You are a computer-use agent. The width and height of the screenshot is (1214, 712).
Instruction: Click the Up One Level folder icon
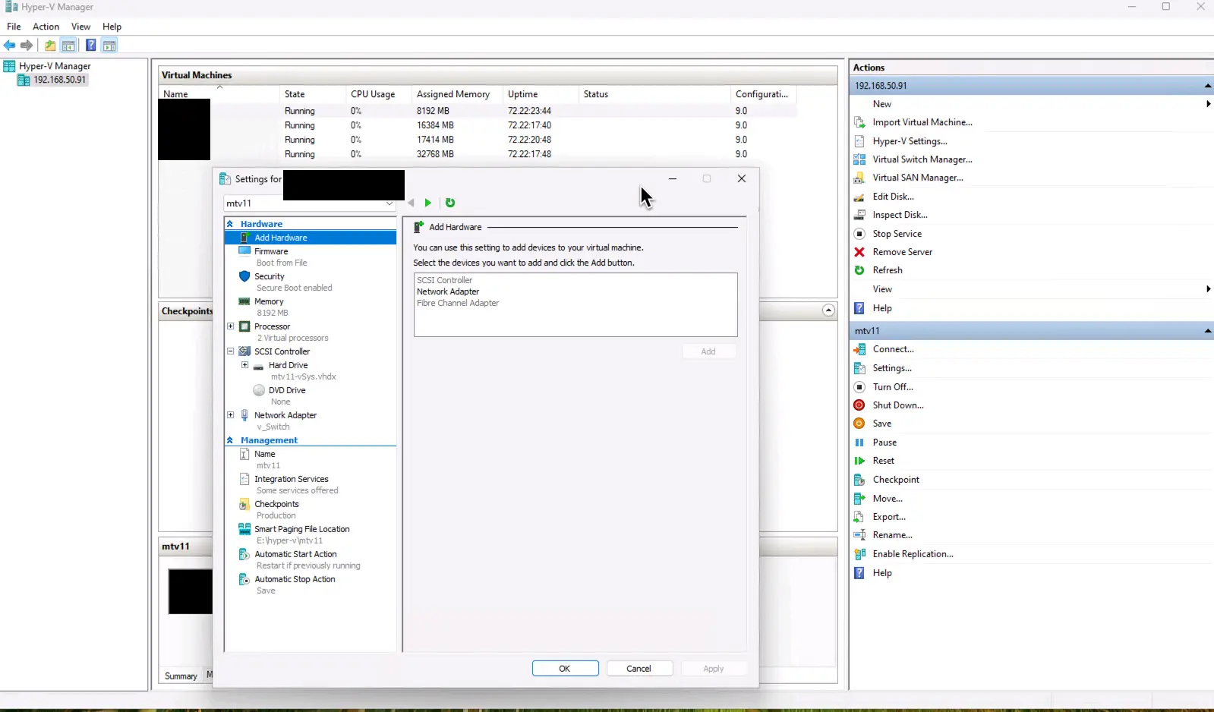[x=50, y=46]
